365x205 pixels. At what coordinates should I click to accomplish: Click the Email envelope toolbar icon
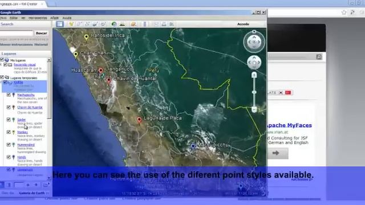(x=156, y=24)
